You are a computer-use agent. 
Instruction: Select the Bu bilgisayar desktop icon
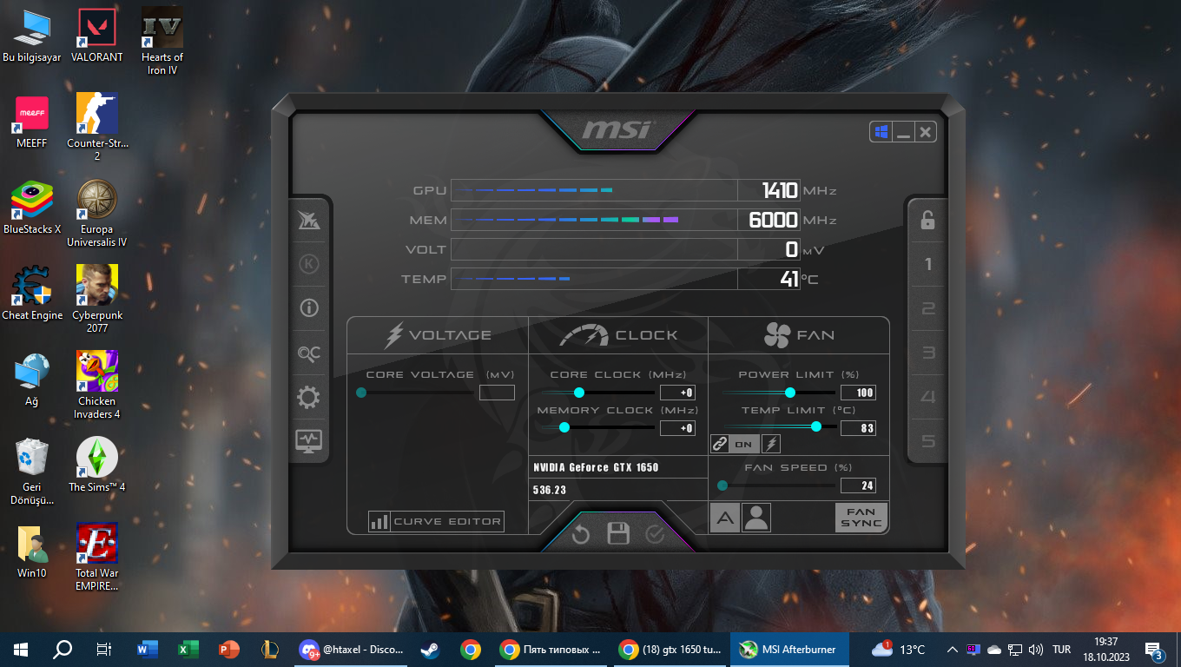(x=32, y=36)
